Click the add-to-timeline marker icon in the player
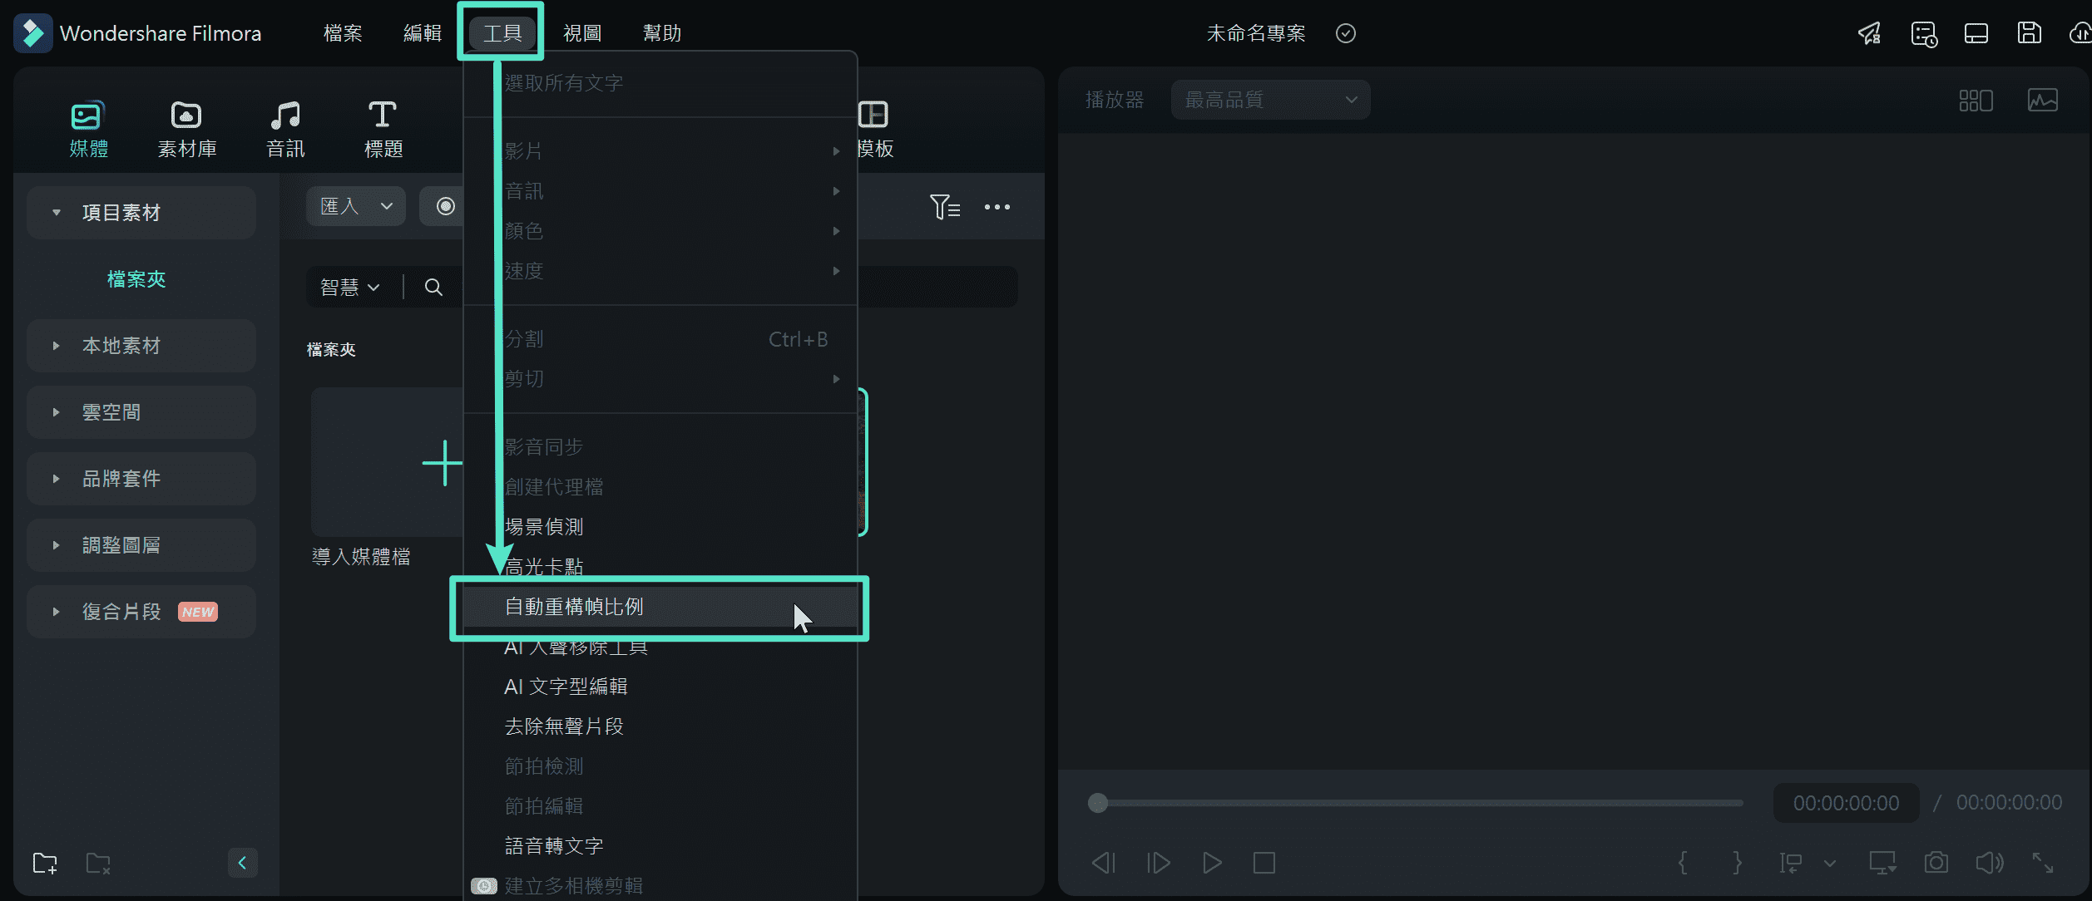2092x901 pixels. tap(1791, 863)
